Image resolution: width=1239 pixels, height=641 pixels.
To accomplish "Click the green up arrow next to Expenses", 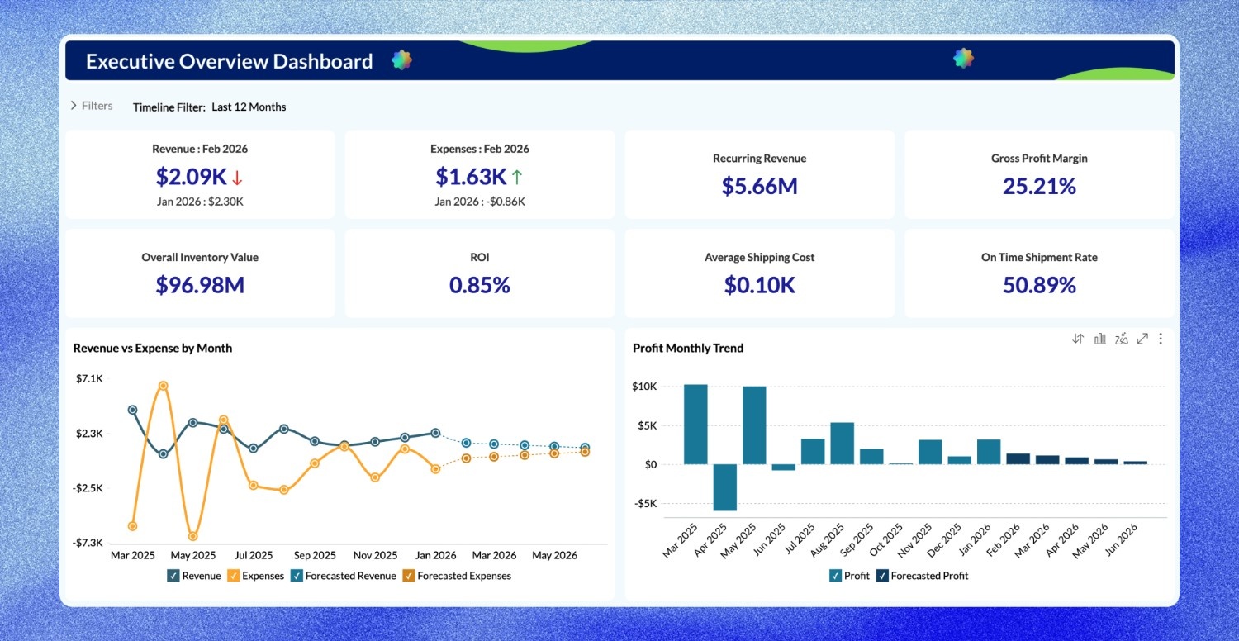I will coord(517,177).
